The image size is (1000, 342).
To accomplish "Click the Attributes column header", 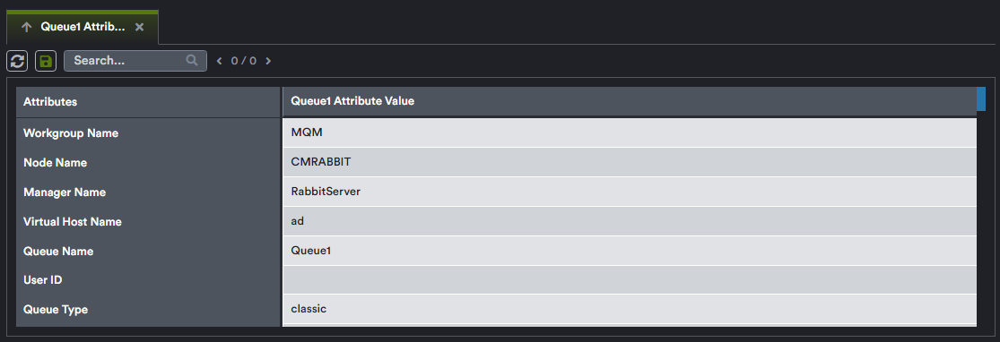I will coord(149,102).
